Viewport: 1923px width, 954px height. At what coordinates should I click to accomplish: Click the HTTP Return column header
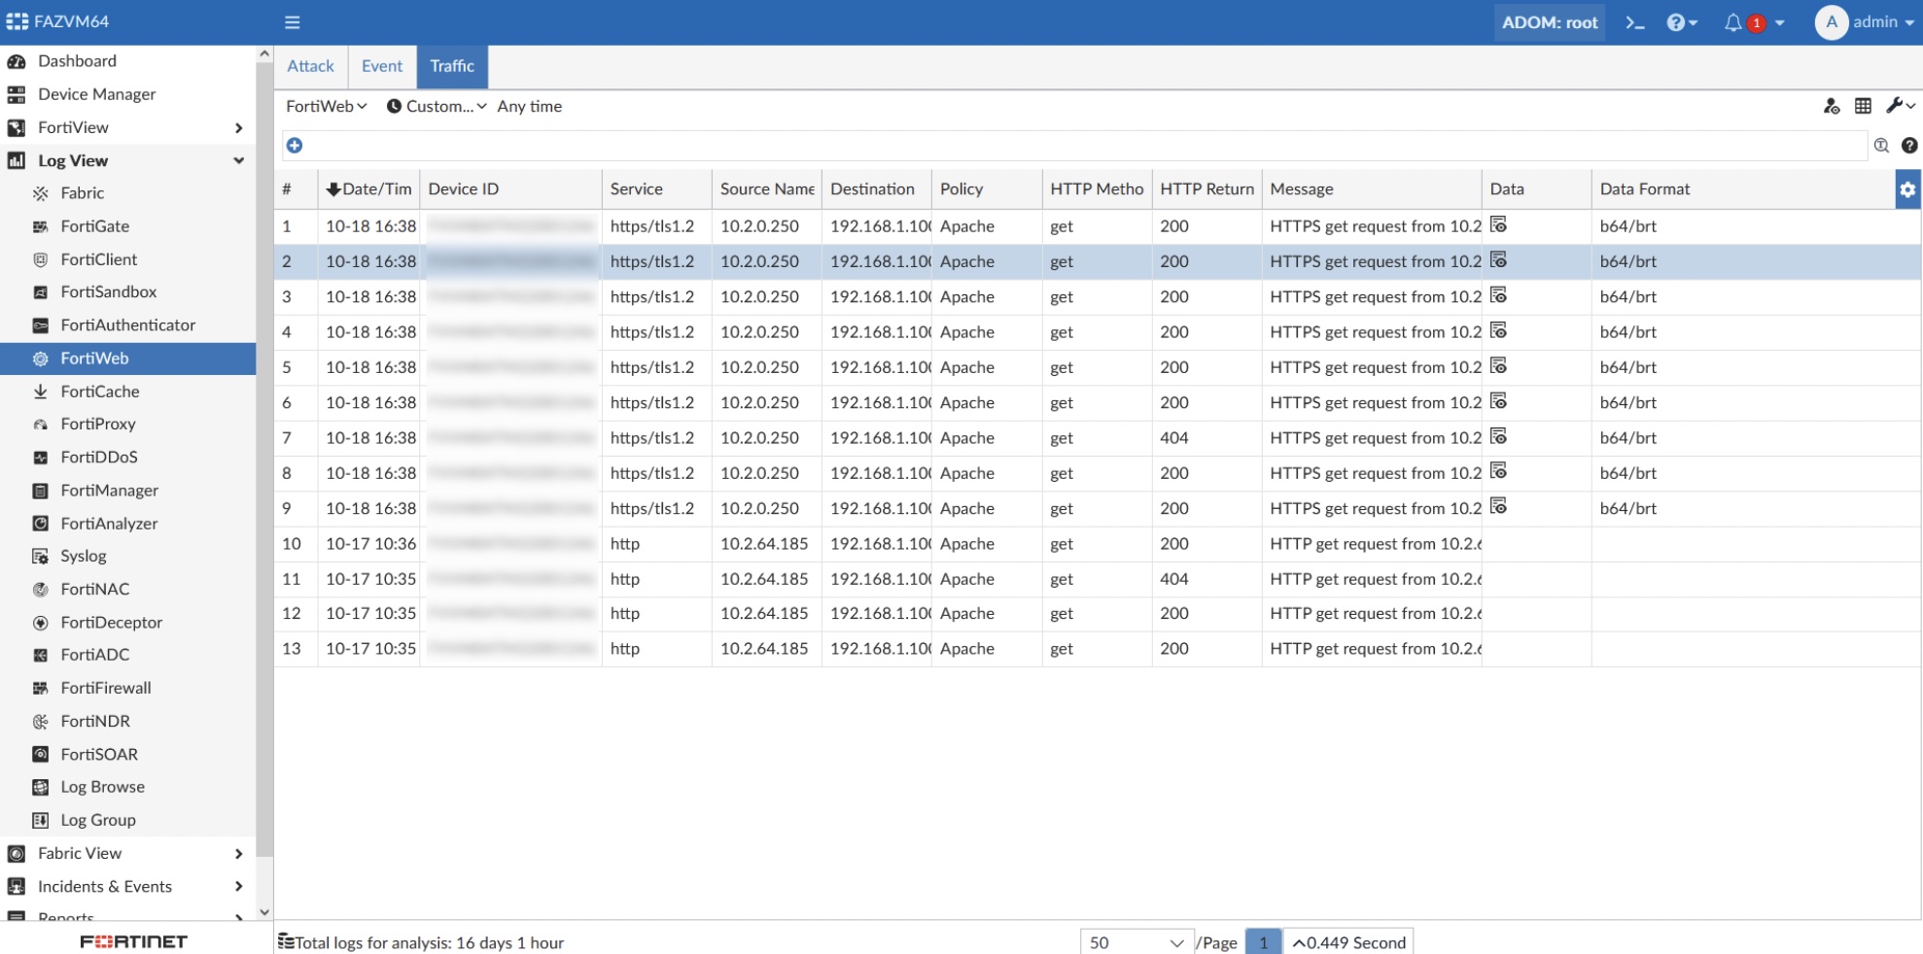(1206, 189)
